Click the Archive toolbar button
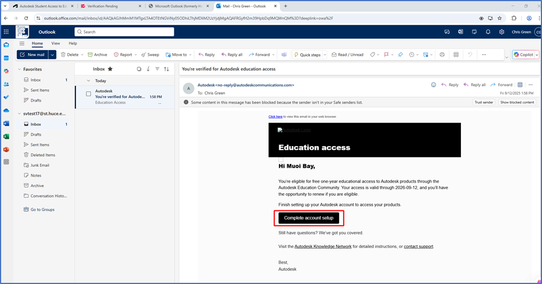542x284 pixels. point(97,55)
